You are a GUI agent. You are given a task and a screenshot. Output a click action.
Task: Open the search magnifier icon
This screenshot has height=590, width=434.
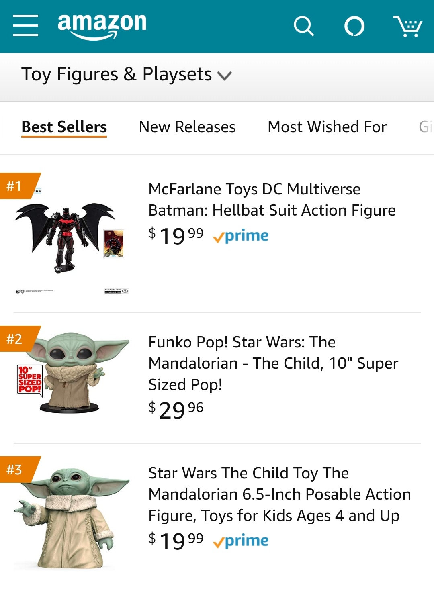point(303,27)
